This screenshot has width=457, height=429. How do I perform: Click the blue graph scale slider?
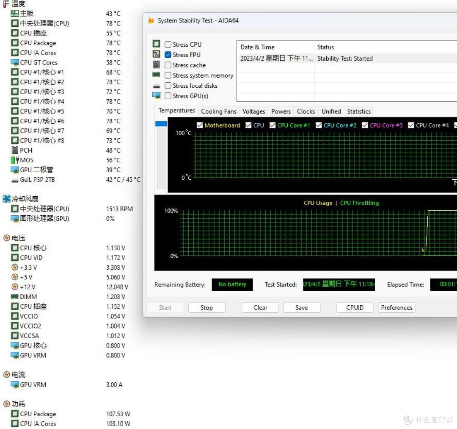[x=161, y=124]
